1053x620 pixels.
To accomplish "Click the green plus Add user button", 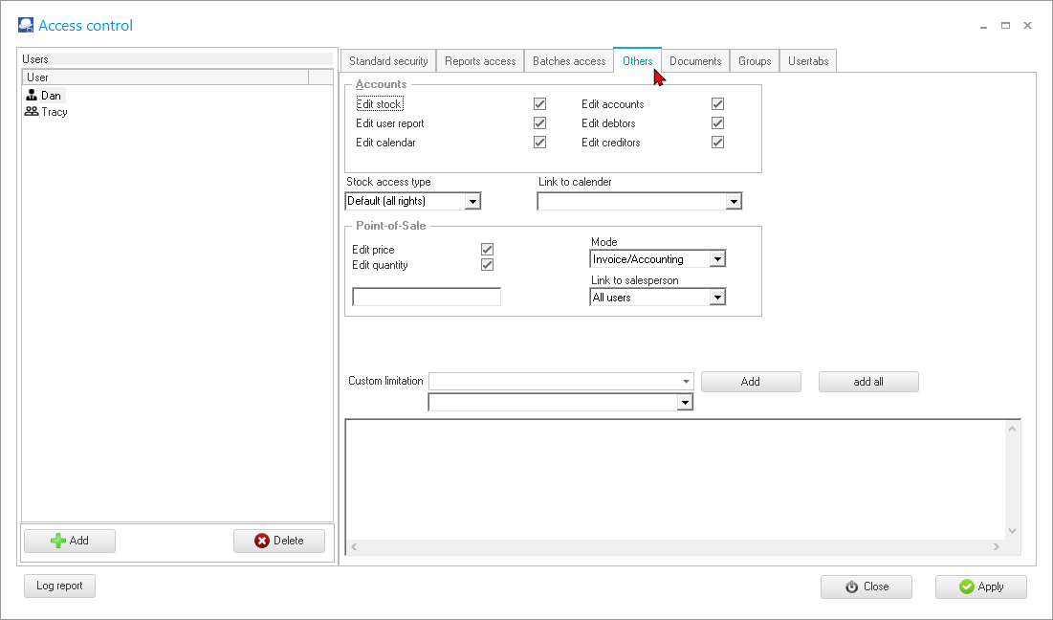I will pyautogui.click(x=70, y=541).
